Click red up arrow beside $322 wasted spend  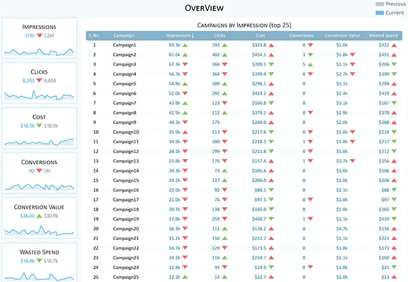(x=394, y=45)
